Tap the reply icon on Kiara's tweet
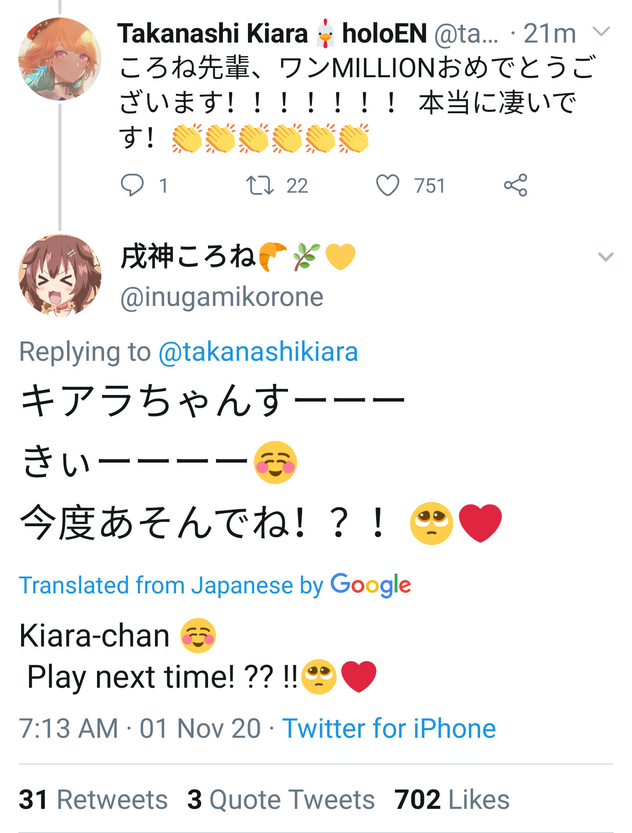The height and width of the screenshot is (833, 632). pos(132,185)
